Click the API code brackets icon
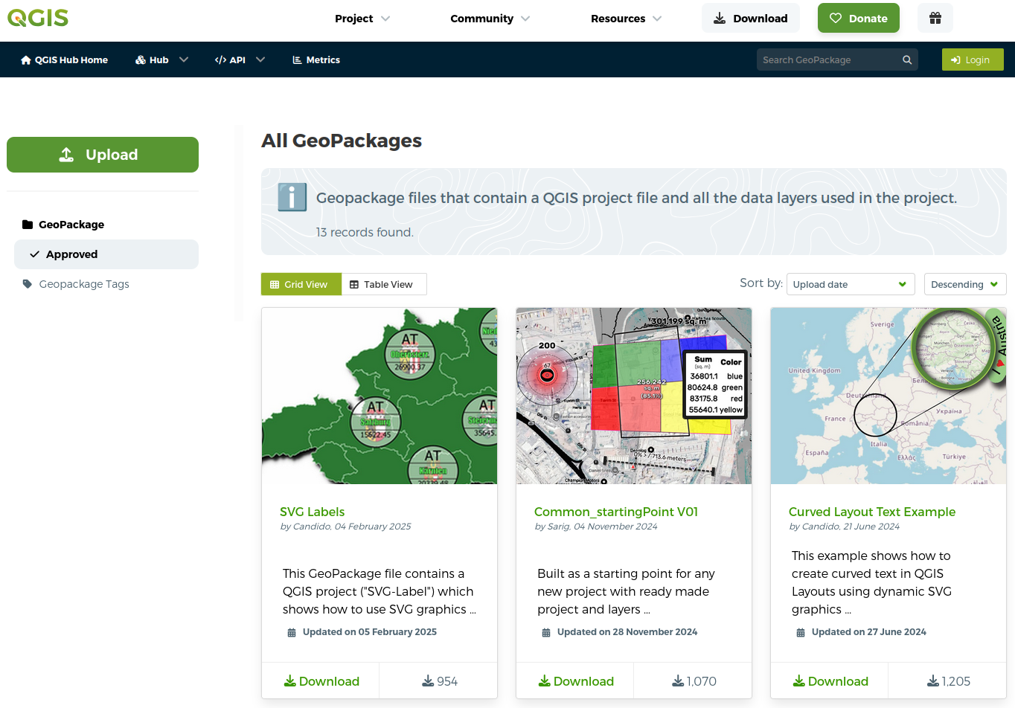Viewport: 1015px width, 708px height. (x=220, y=60)
